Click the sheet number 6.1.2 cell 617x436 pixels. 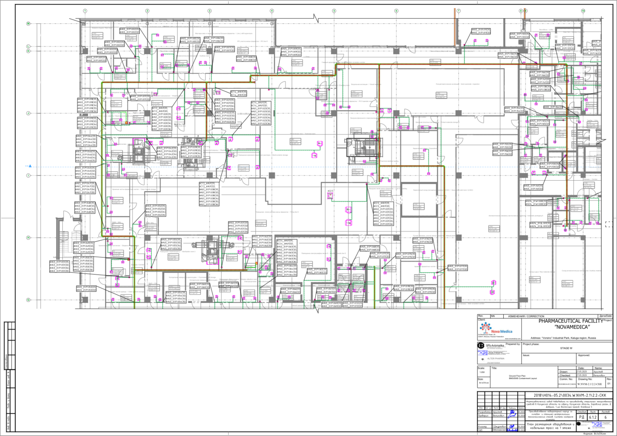pyautogui.click(x=593, y=417)
